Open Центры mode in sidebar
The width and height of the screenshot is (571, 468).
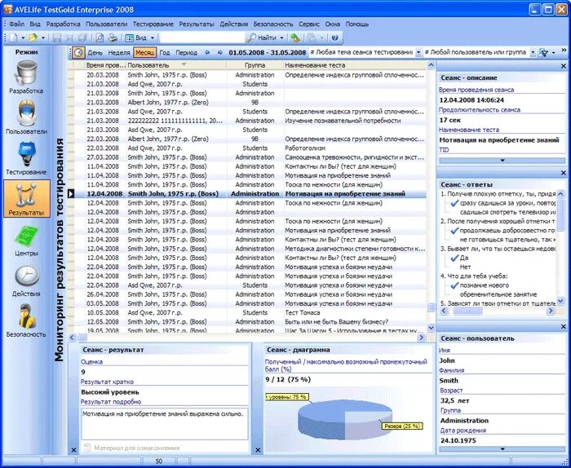[x=26, y=240]
